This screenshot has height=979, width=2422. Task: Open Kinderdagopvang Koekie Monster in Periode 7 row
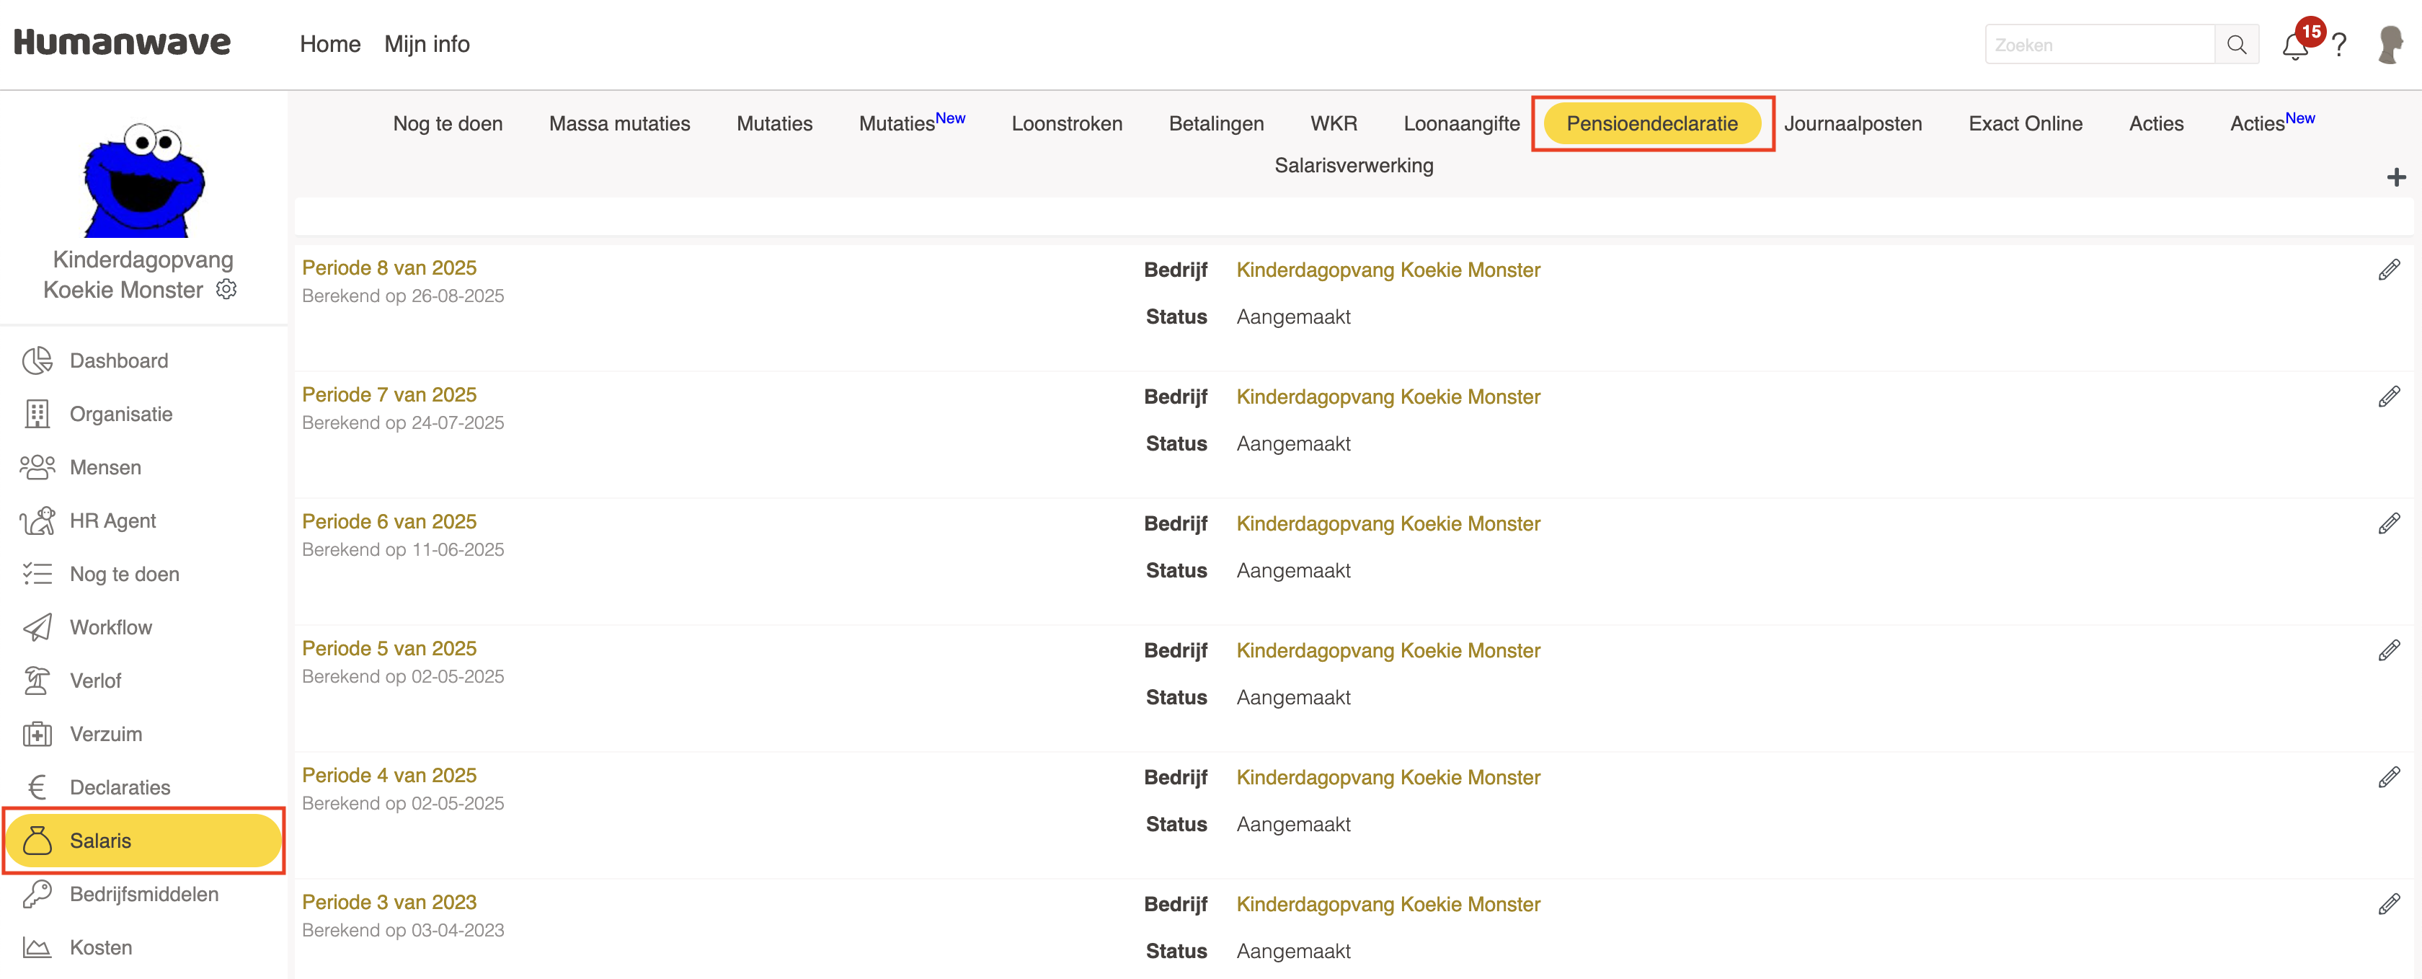1388,397
